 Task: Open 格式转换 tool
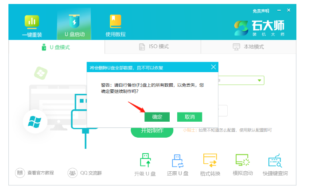[210, 160]
